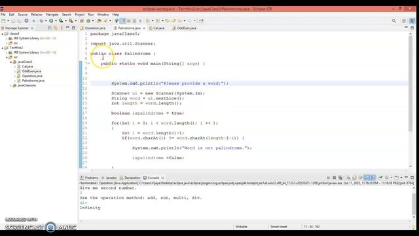Open the dropdown arrow beside the Debug icon

click(46, 21)
